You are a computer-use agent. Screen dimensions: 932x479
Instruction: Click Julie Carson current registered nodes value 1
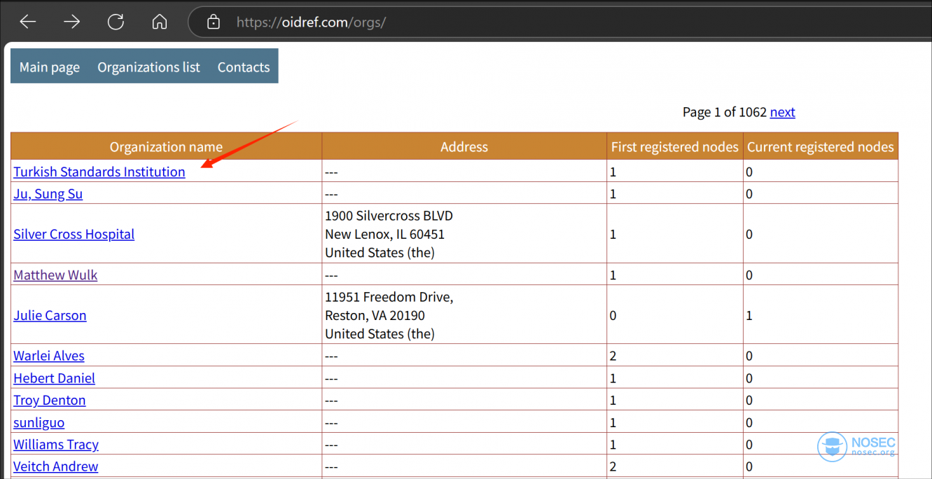749,315
